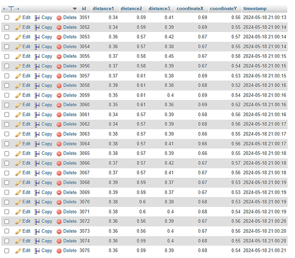295x258 pixels.
Task: Click the Copy link for row 3075
Action: [46, 251]
